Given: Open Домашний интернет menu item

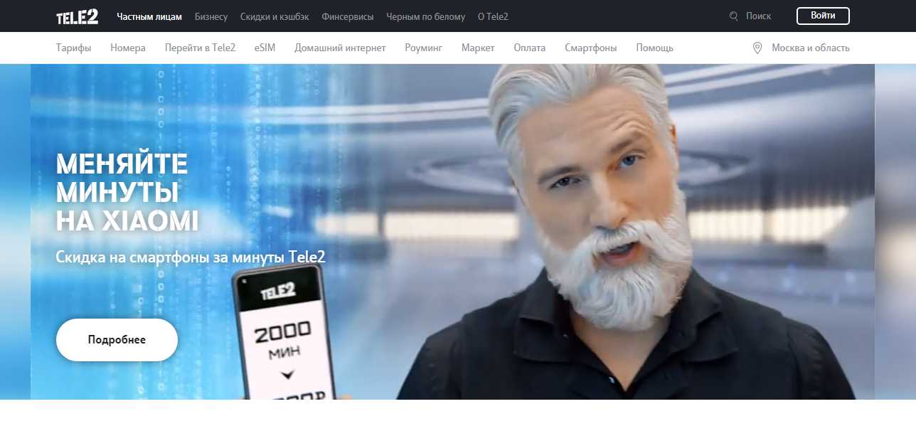Looking at the screenshot, I should [340, 48].
